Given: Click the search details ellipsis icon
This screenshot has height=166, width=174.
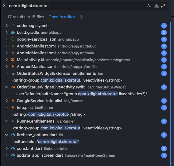Looking at the screenshot, I should [163, 12].
